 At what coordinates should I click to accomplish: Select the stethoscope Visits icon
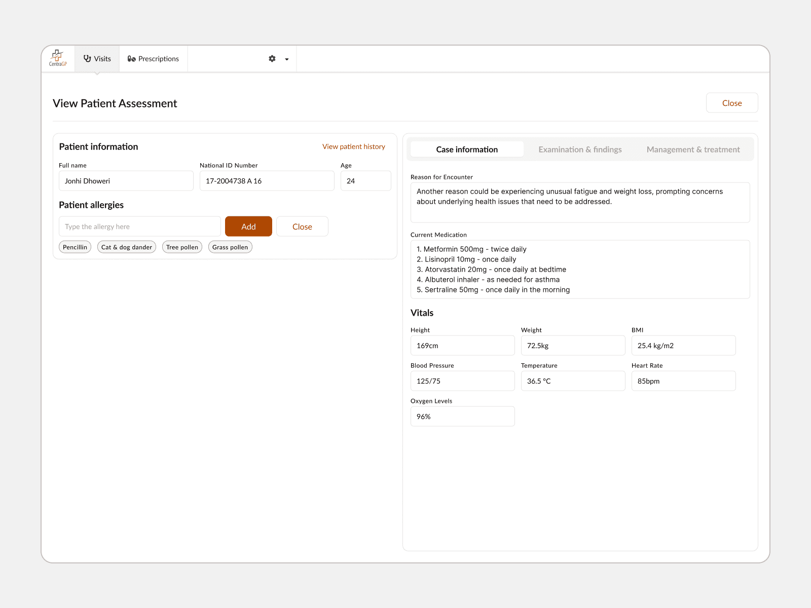pyautogui.click(x=87, y=58)
